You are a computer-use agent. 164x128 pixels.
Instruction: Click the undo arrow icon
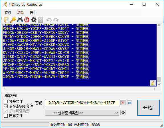click(49, 20)
